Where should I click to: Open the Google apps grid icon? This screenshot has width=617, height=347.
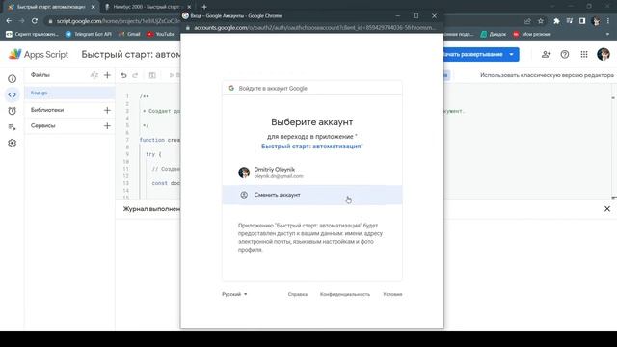pyautogui.click(x=584, y=54)
